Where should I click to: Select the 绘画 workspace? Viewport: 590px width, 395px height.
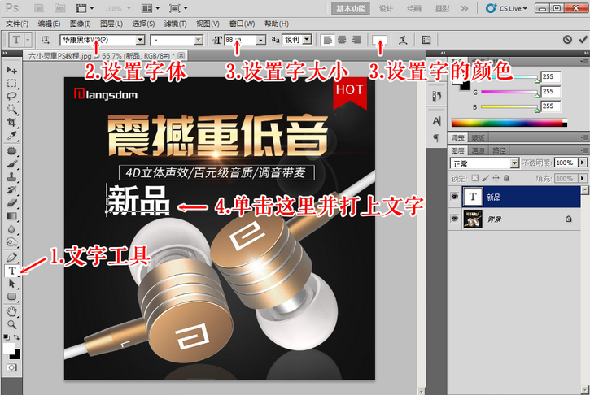point(414,8)
